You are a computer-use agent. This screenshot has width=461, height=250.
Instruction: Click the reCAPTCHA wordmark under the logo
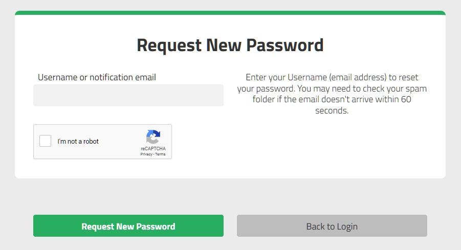point(153,149)
